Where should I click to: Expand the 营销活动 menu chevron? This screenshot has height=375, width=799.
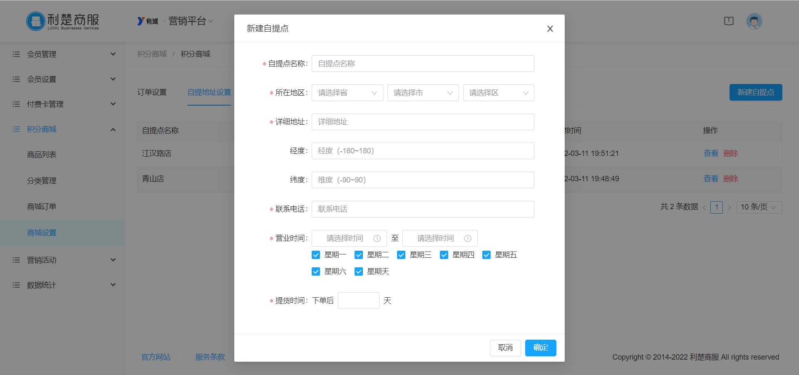click(113, 260)
